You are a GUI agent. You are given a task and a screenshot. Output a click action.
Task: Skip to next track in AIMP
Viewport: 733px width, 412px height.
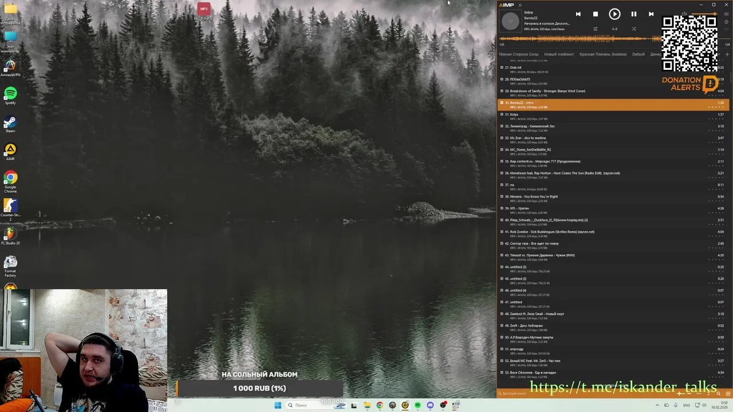(651, 14)
